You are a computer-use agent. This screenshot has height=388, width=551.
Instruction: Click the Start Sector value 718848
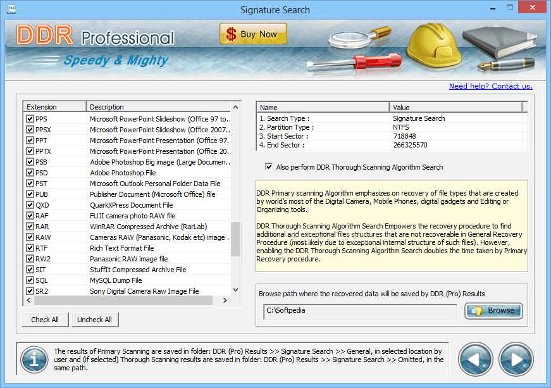click(404, 136)
